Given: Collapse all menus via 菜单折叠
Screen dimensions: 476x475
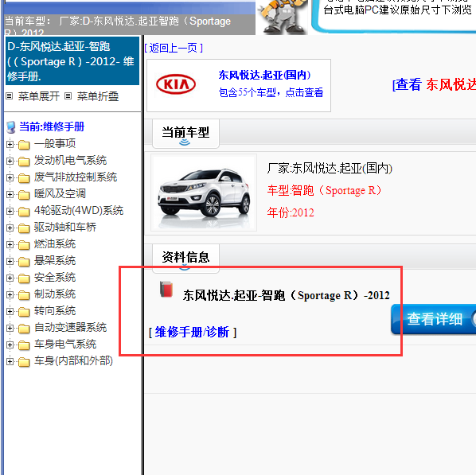Looking at the screenshot, I should 98,96.
